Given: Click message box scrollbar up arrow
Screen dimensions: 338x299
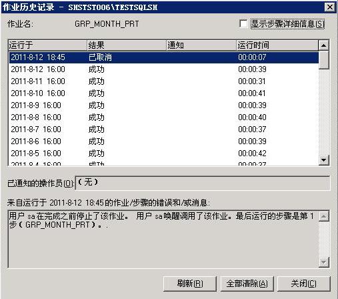Looking at the screenshot, I should coord(324,216).
